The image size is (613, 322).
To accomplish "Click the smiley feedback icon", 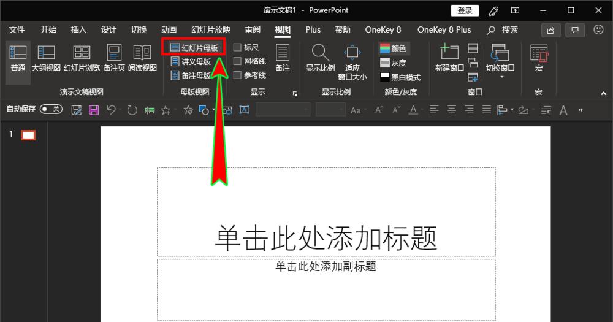I will pyautogui.click(x=598, y=29).
